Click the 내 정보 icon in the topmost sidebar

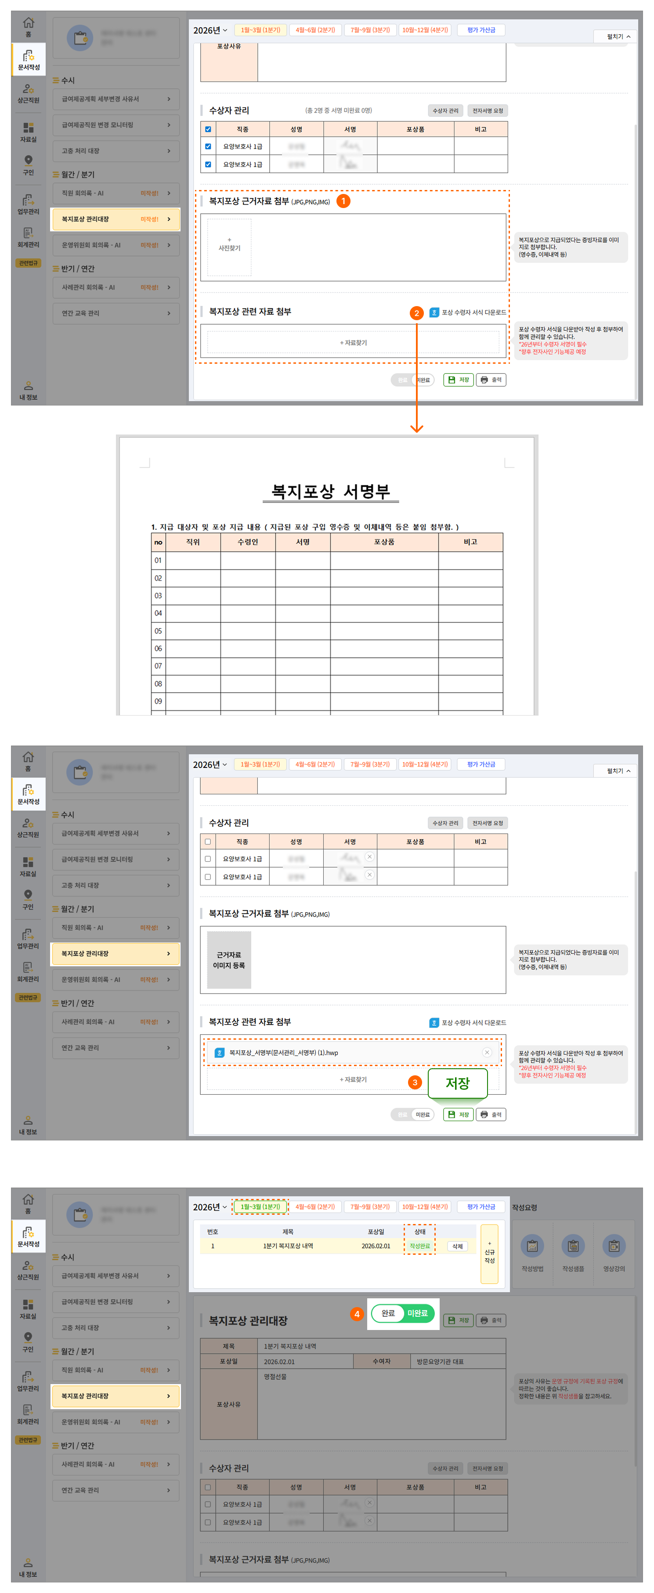[29, 390]
